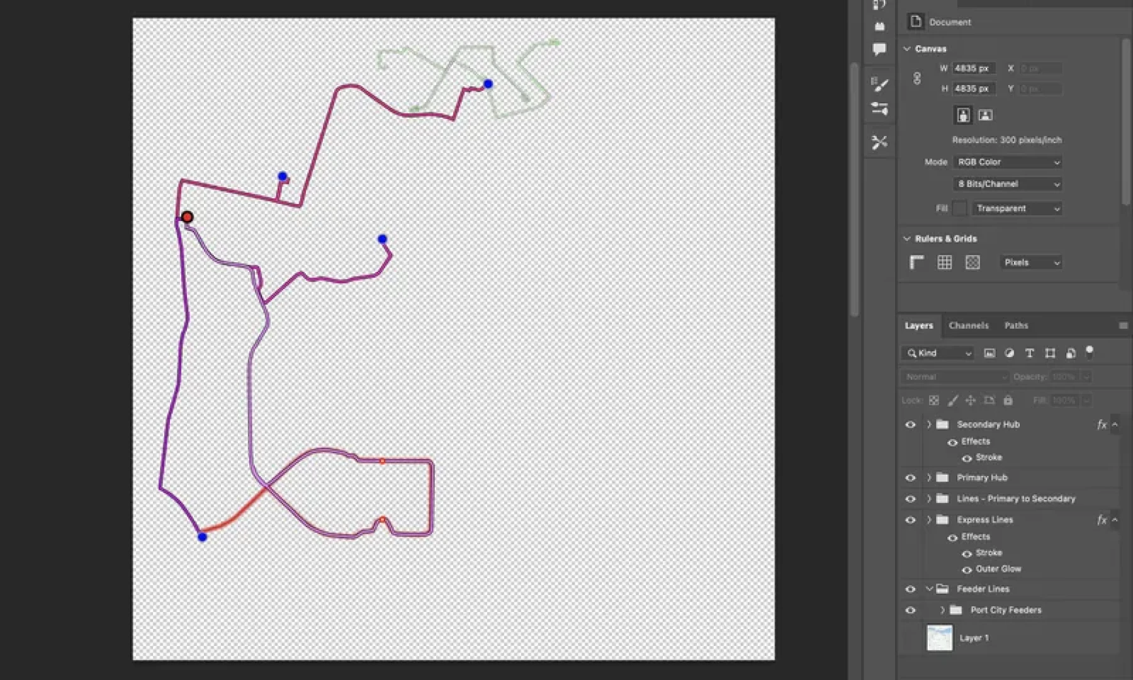
Task: Show rulers using the ruler icon
Action: [x=916, y=262]
